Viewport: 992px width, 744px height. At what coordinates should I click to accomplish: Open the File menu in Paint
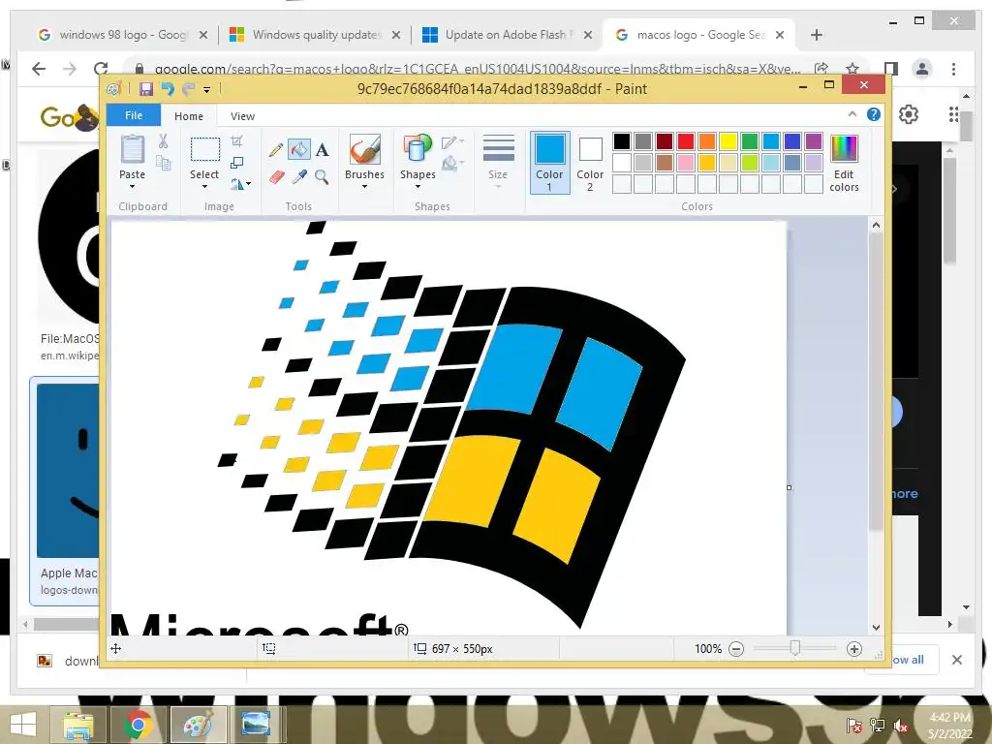134,115
